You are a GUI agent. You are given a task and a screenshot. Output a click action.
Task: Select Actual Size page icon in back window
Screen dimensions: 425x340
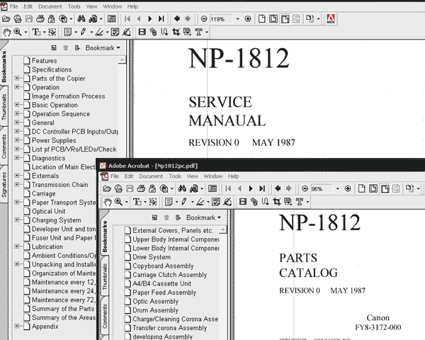click(262, 19)
